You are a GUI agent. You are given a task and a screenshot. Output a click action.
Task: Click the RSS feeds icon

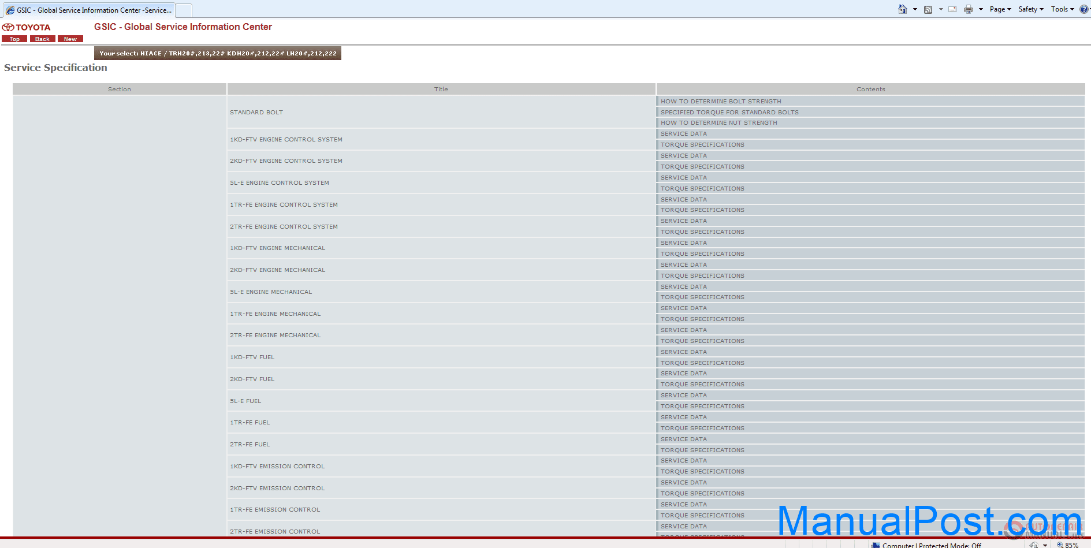click(x=928, y=9)
